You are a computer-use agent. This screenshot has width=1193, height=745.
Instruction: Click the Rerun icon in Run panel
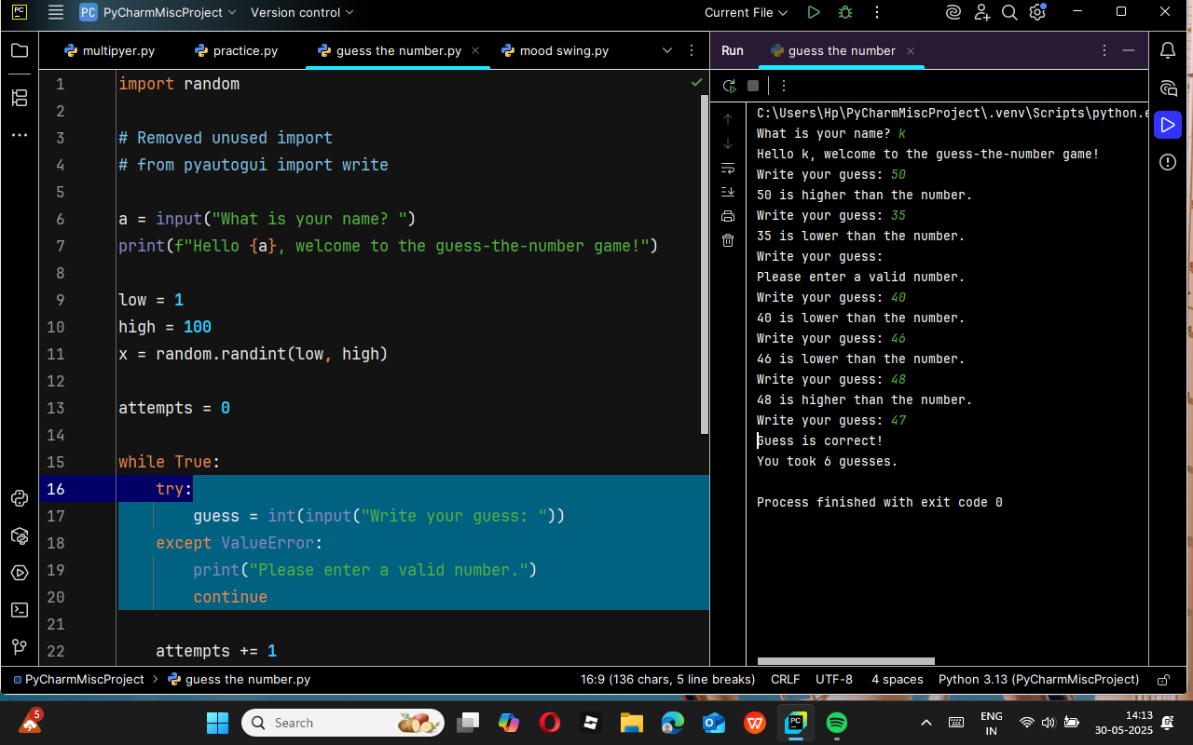tap(729, 86)
